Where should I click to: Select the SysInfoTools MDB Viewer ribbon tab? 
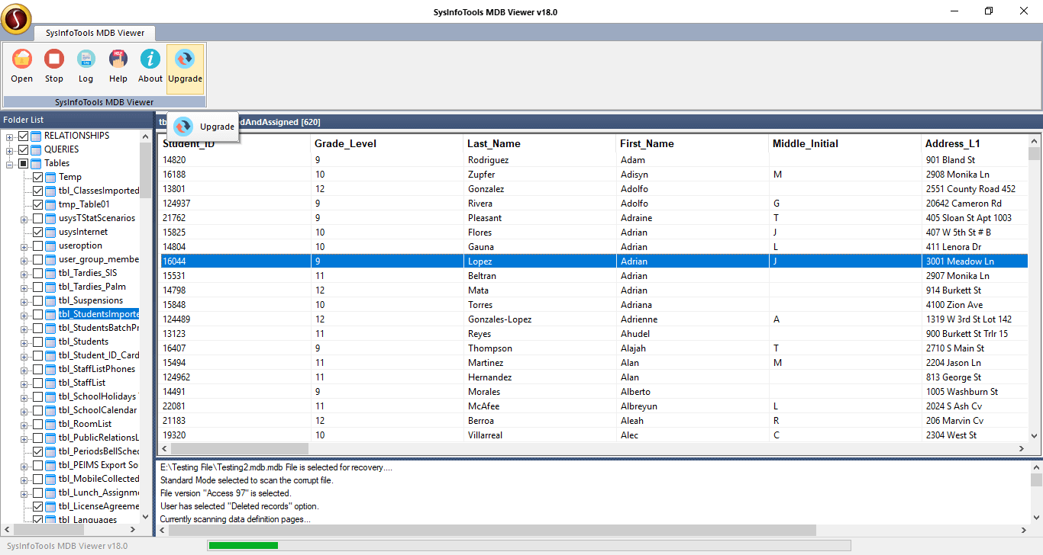95,33
